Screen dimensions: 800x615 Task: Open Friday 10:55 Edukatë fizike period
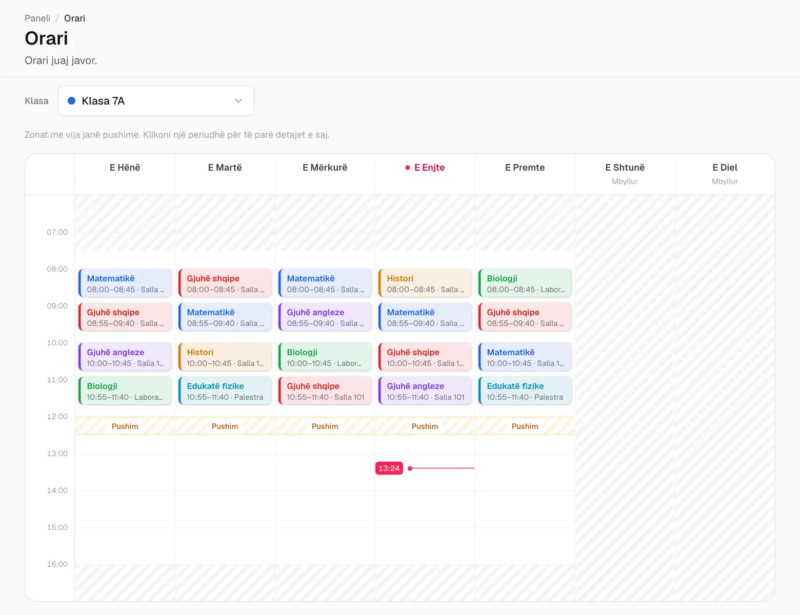pos(525,391)
